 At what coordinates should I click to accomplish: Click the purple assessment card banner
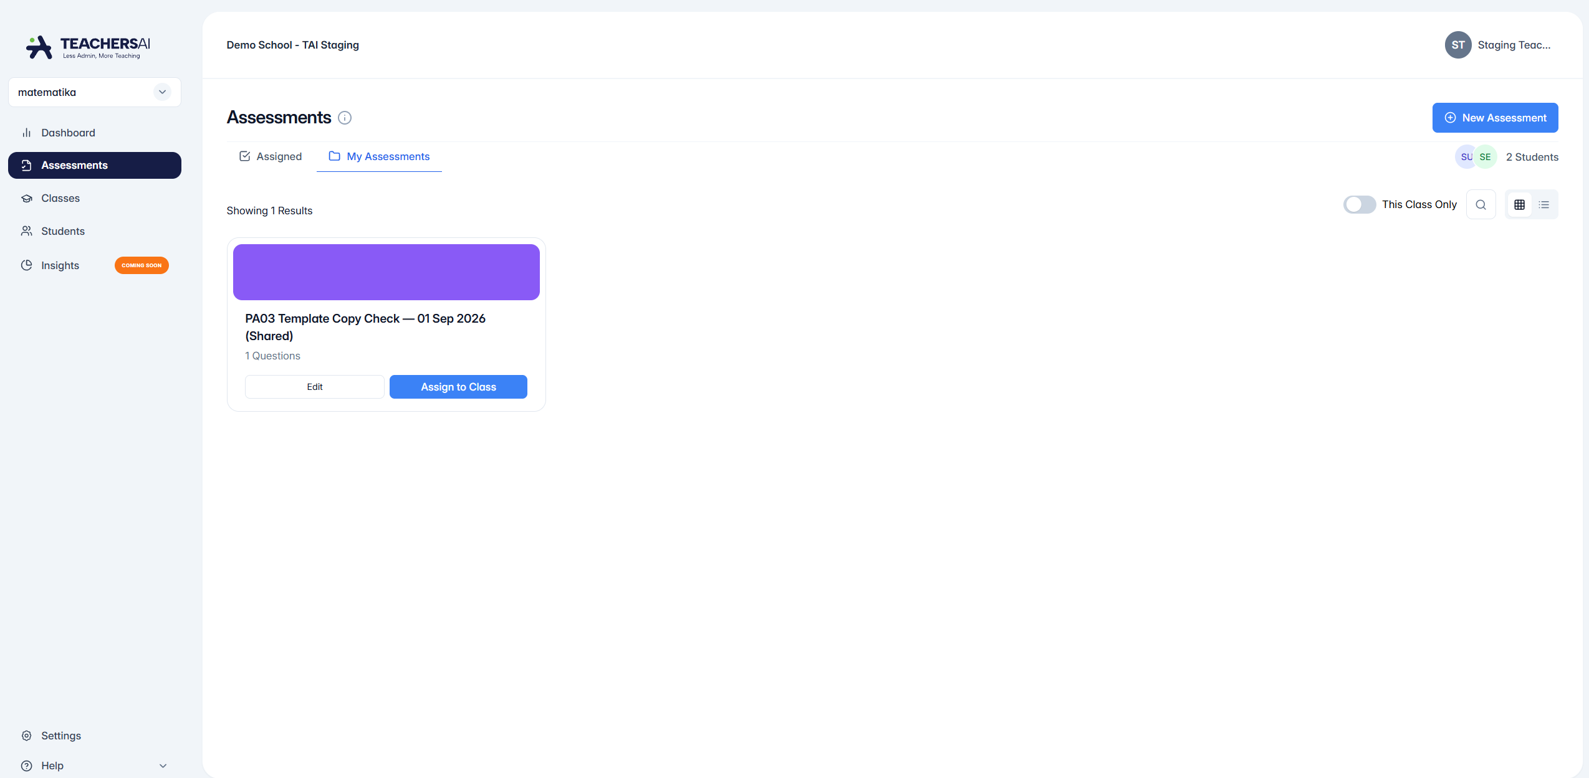(386, 272)
